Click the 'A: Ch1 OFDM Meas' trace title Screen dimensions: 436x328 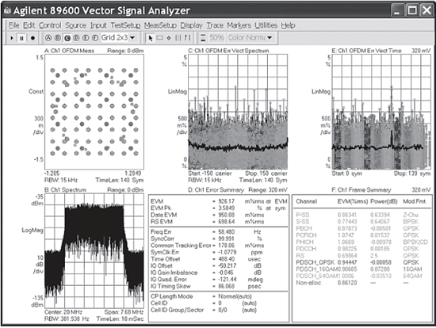(69, 51)
